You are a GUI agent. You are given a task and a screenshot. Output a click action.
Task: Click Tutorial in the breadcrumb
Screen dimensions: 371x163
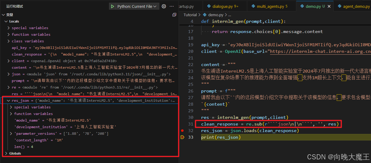tap(190, 15)
